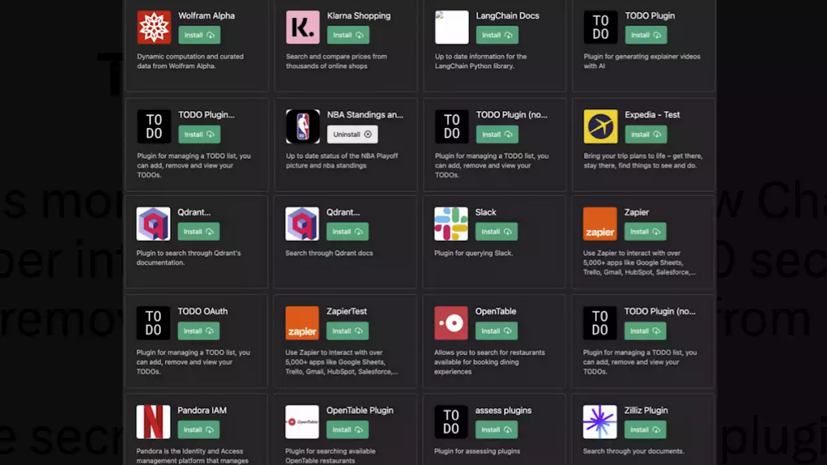Click 'Bring your trip plans to life' description

click(x=643, y=161)
